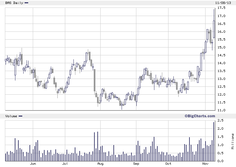Click the Nov month label
The height and width of the screenshot is (167, 236).
click(x=205, y=163)
